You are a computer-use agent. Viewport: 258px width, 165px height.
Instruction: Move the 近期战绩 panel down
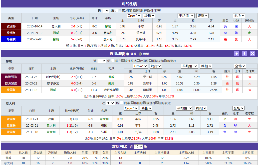[244, 54]
